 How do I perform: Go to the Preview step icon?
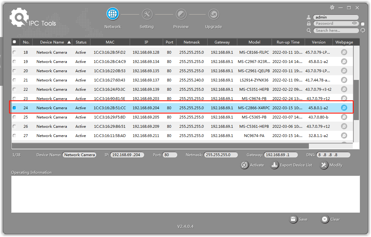coord(181,14)
